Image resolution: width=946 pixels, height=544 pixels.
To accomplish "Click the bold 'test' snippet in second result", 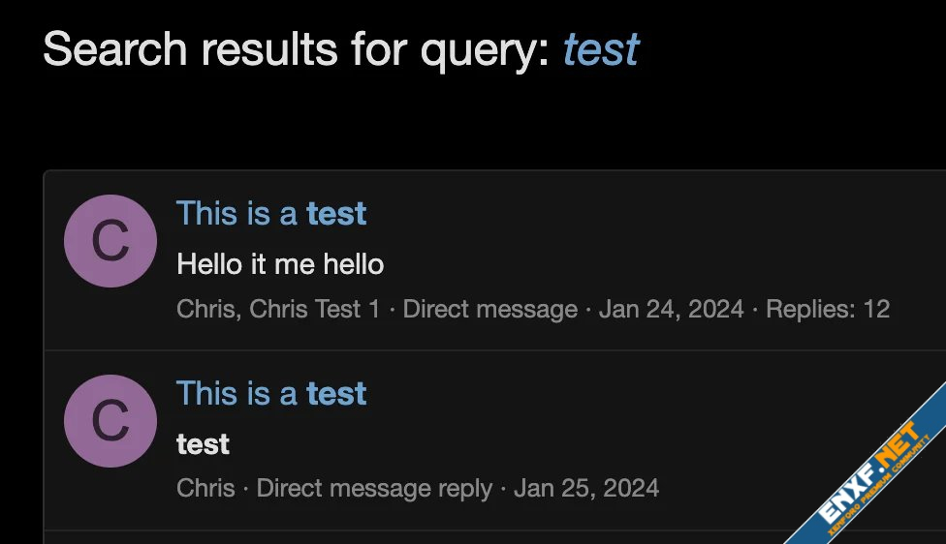I will [203, 443].
